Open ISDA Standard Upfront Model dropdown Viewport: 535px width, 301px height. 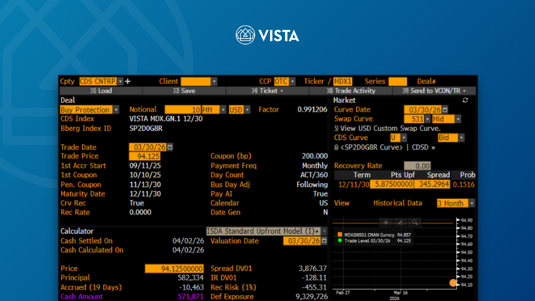(x=324, y=231)
